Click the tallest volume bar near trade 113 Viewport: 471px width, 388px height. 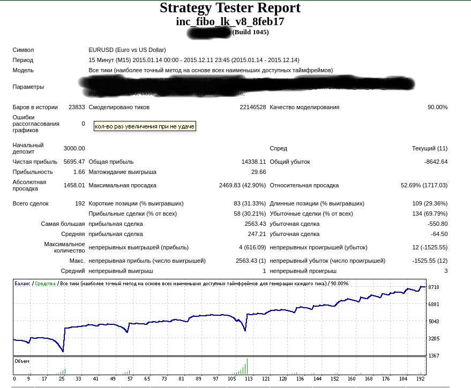point(247,367)
